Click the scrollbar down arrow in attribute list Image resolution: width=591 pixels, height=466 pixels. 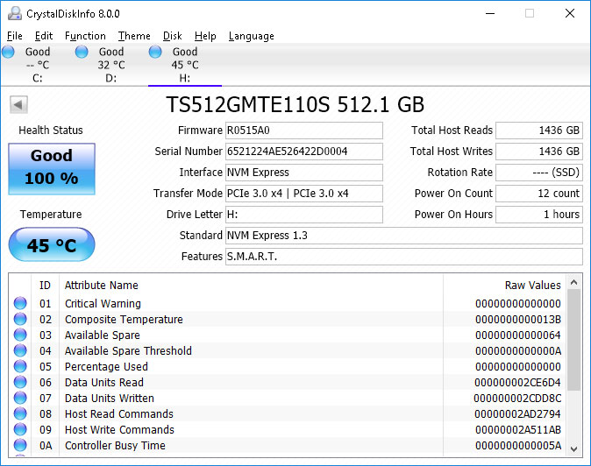coord(574,447)
